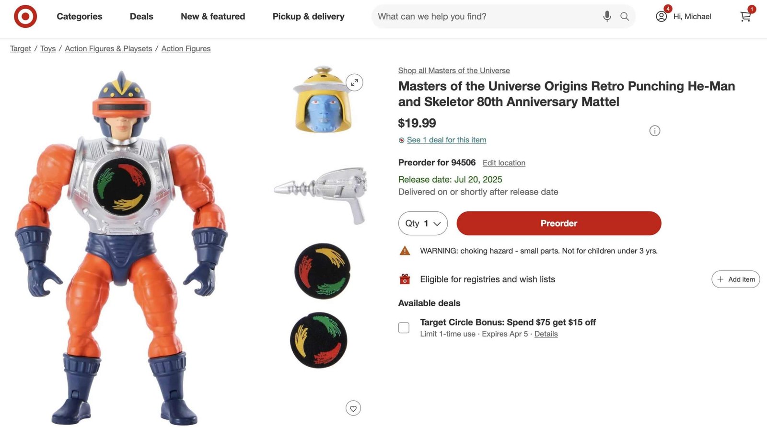Select Pickup & delivery menu

pyautogui.click(x=308, y=16)
